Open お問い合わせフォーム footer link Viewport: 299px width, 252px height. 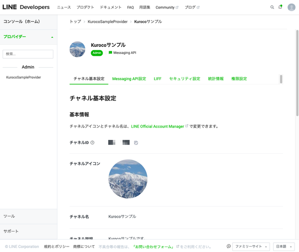pyautogui.click(x=153, y=247)
